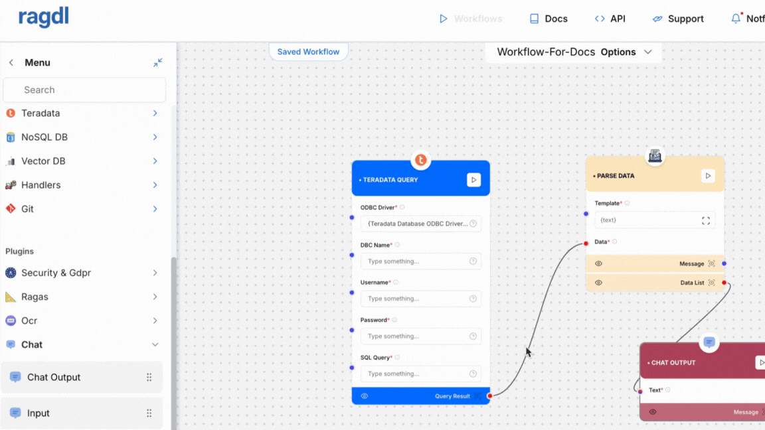Click the help icon in DBC Name field
Screen dimensions: 765x430
473,261
